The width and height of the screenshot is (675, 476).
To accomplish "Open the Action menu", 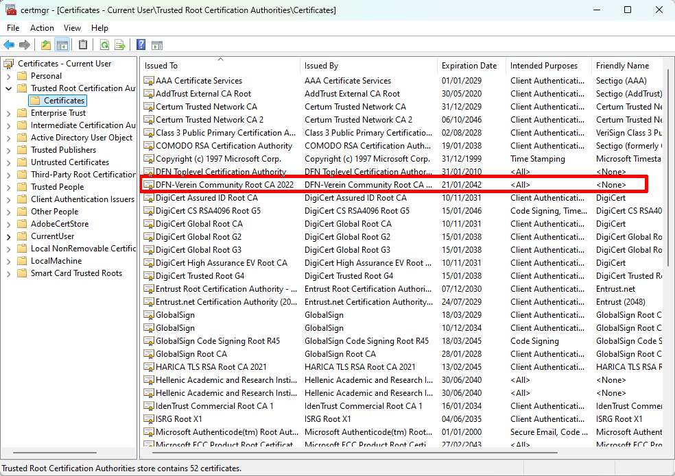I will (x=42, y=28).
